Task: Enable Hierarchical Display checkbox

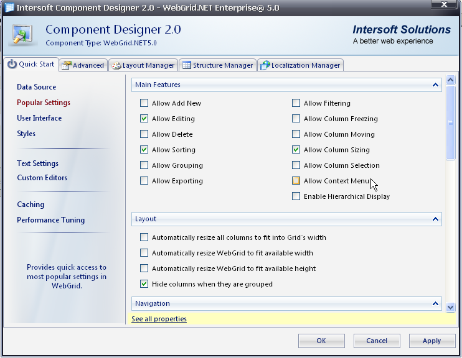Action: [296, 196]
